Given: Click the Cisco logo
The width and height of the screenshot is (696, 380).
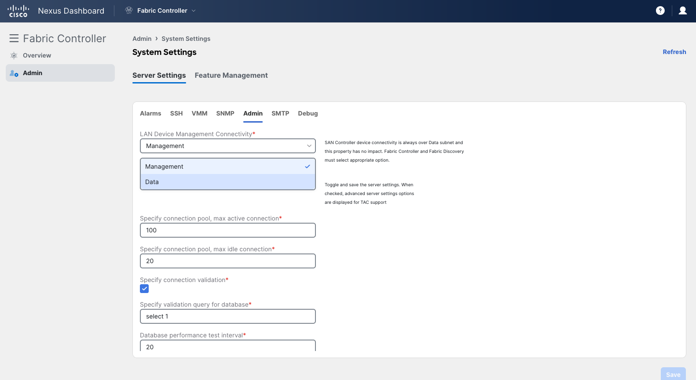Looking at the screenshot, I should 18,11.
